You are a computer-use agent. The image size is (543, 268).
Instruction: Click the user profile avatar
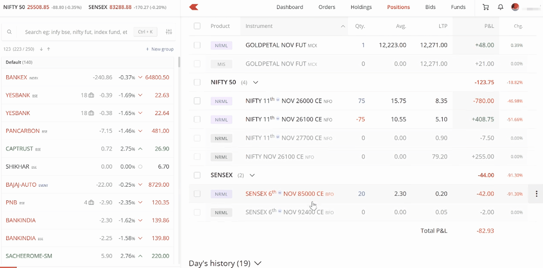pos(515,7)
